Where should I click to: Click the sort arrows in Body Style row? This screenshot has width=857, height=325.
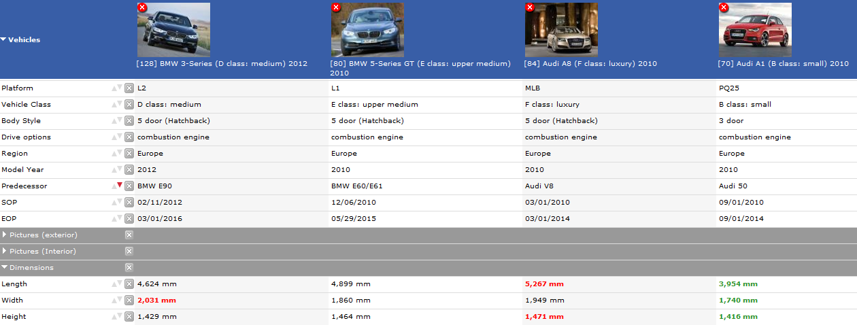click(117, 120)
